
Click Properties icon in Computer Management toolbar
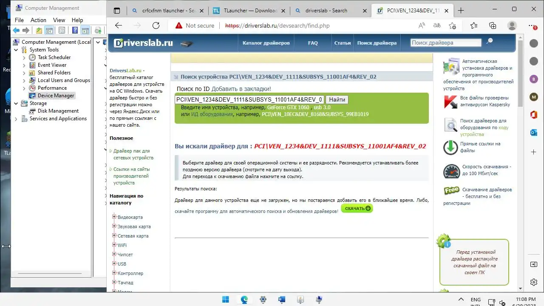62,30
